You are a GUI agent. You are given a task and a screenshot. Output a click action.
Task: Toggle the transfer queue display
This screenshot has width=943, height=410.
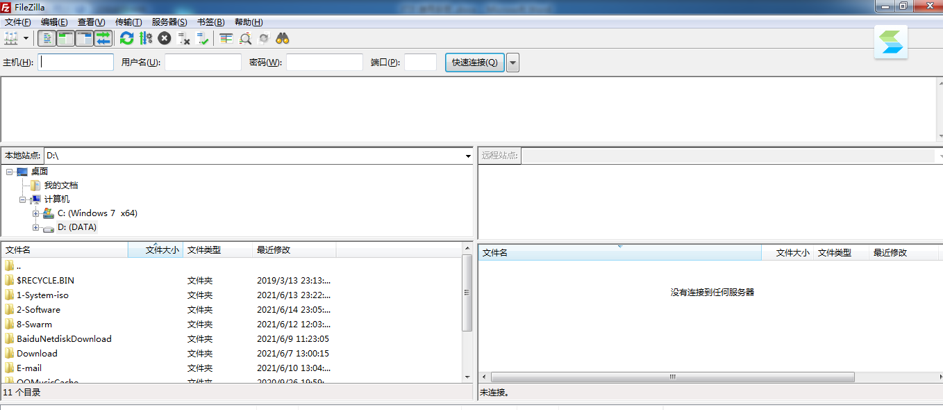pyautogui.click(x=103, y=38)
